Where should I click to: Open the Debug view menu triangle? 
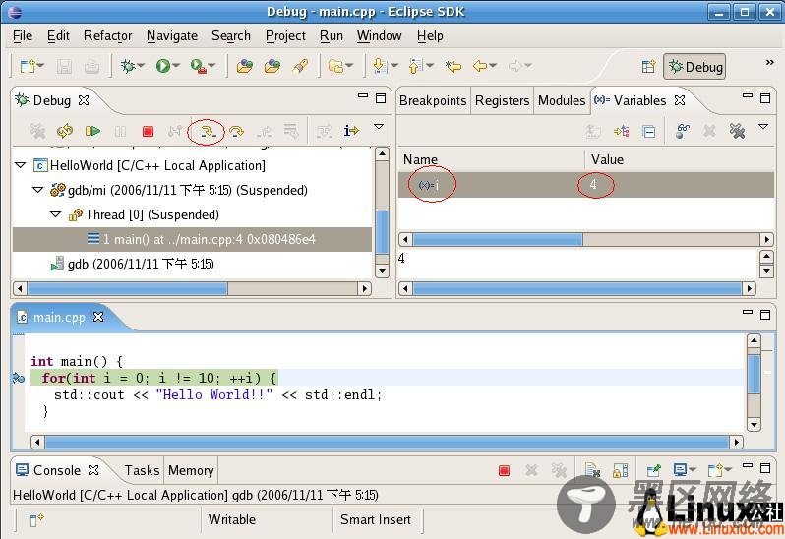coord(379,127)
